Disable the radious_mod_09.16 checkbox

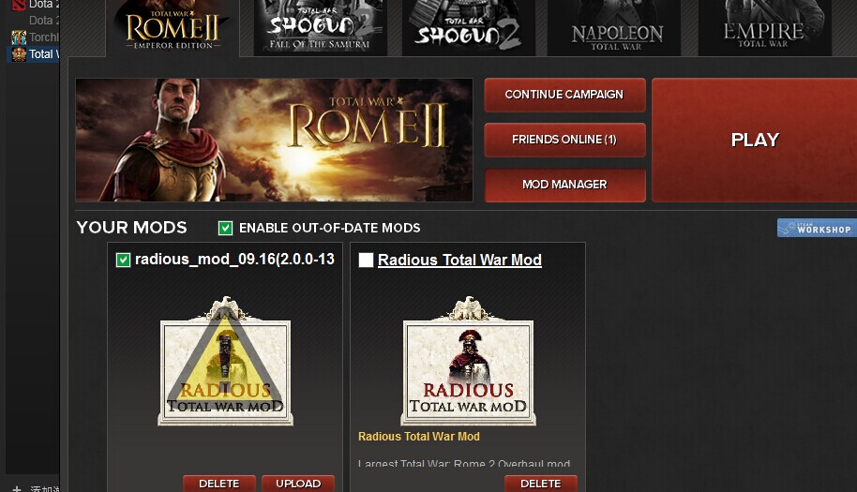click(x=123, y=260)
